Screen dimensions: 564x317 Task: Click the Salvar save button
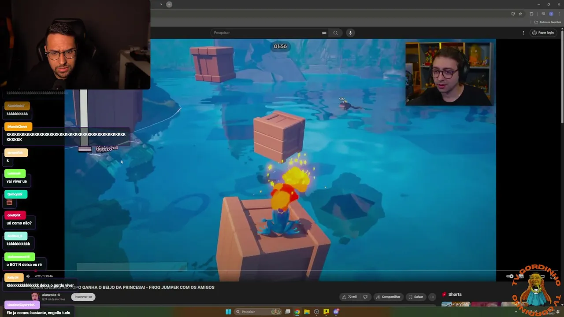415,297
